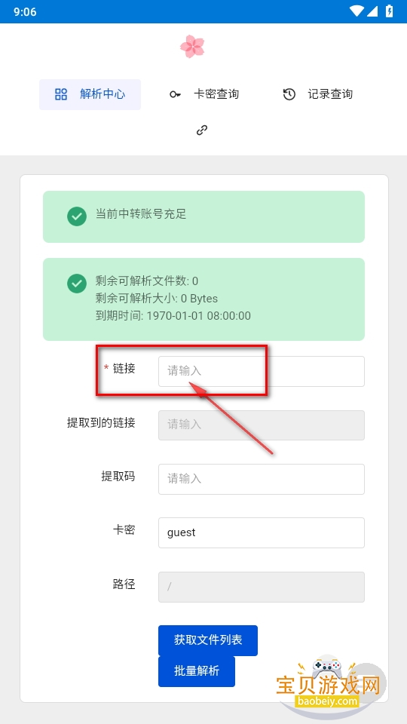Open the 卡密查询 tab
The width and height of the screenshot is (407, 724).
(x=203, y=94)
